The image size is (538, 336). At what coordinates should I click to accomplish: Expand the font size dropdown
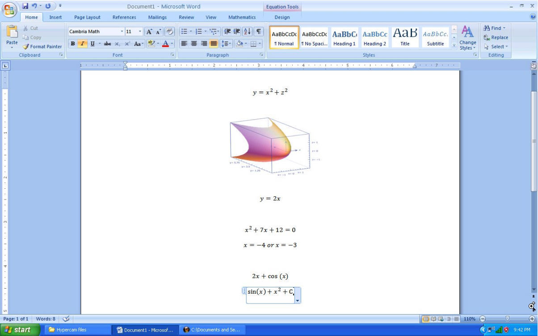139,32
